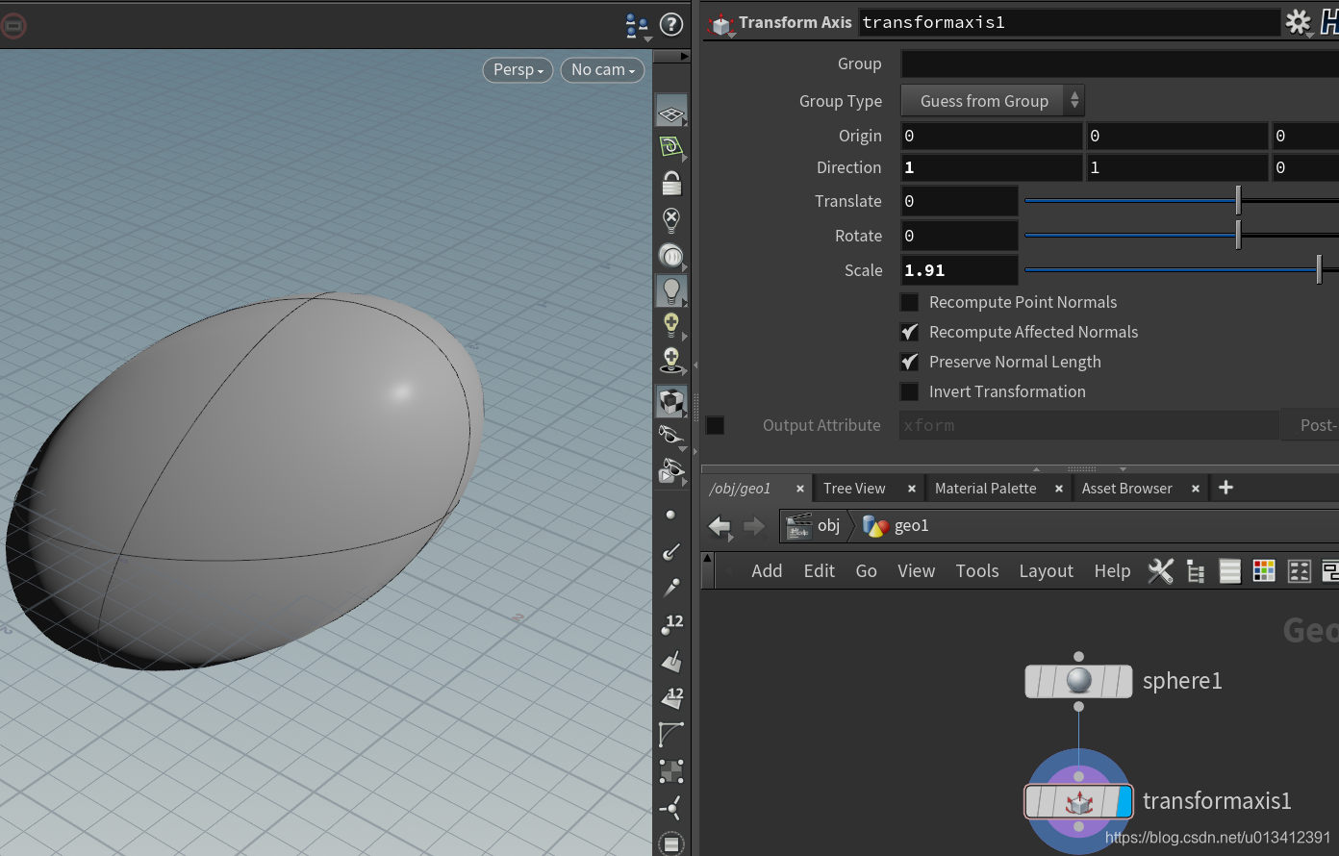Click the Scale value field 1.91
The width and height of the screenshot is (1339, 856).
point(959,270)
